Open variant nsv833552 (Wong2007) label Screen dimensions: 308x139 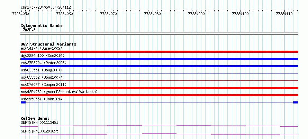click(x=42, y=77)
